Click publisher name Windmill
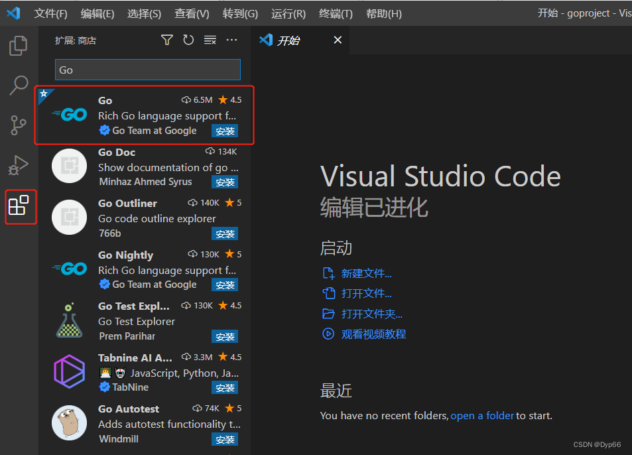This screenshot has width=632, height=455. [119, 439]
